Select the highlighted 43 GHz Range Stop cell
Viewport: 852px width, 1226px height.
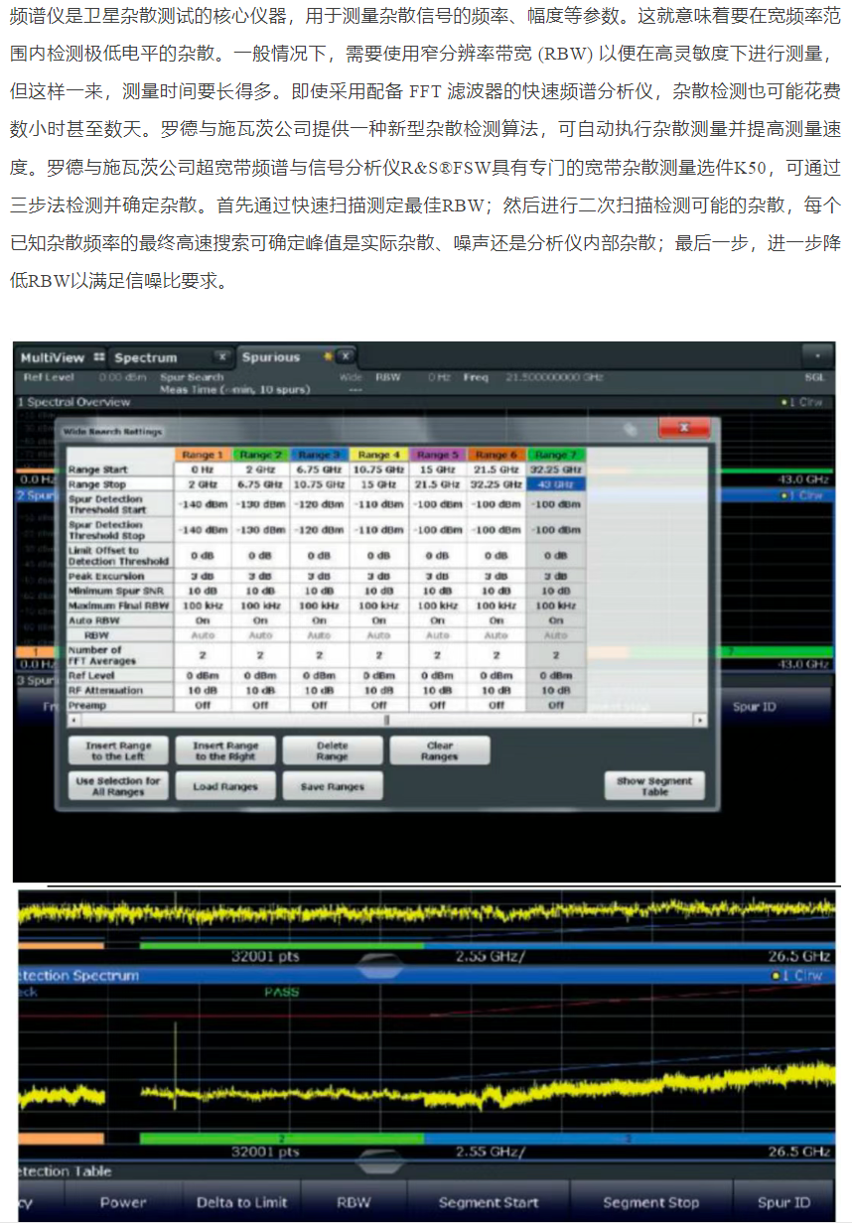(556, 484)
